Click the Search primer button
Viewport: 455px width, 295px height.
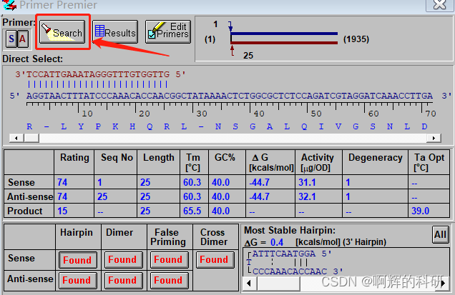[62, 32]
